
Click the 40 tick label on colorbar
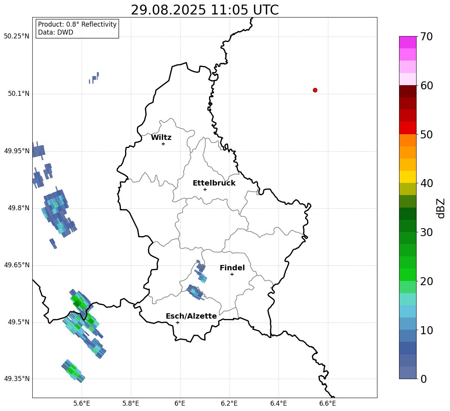click(x=426, y=183)
